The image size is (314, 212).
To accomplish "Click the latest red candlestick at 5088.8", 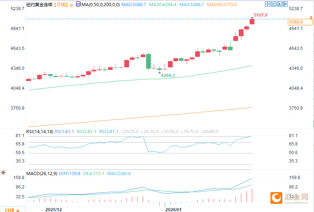I will coord(252,22).
